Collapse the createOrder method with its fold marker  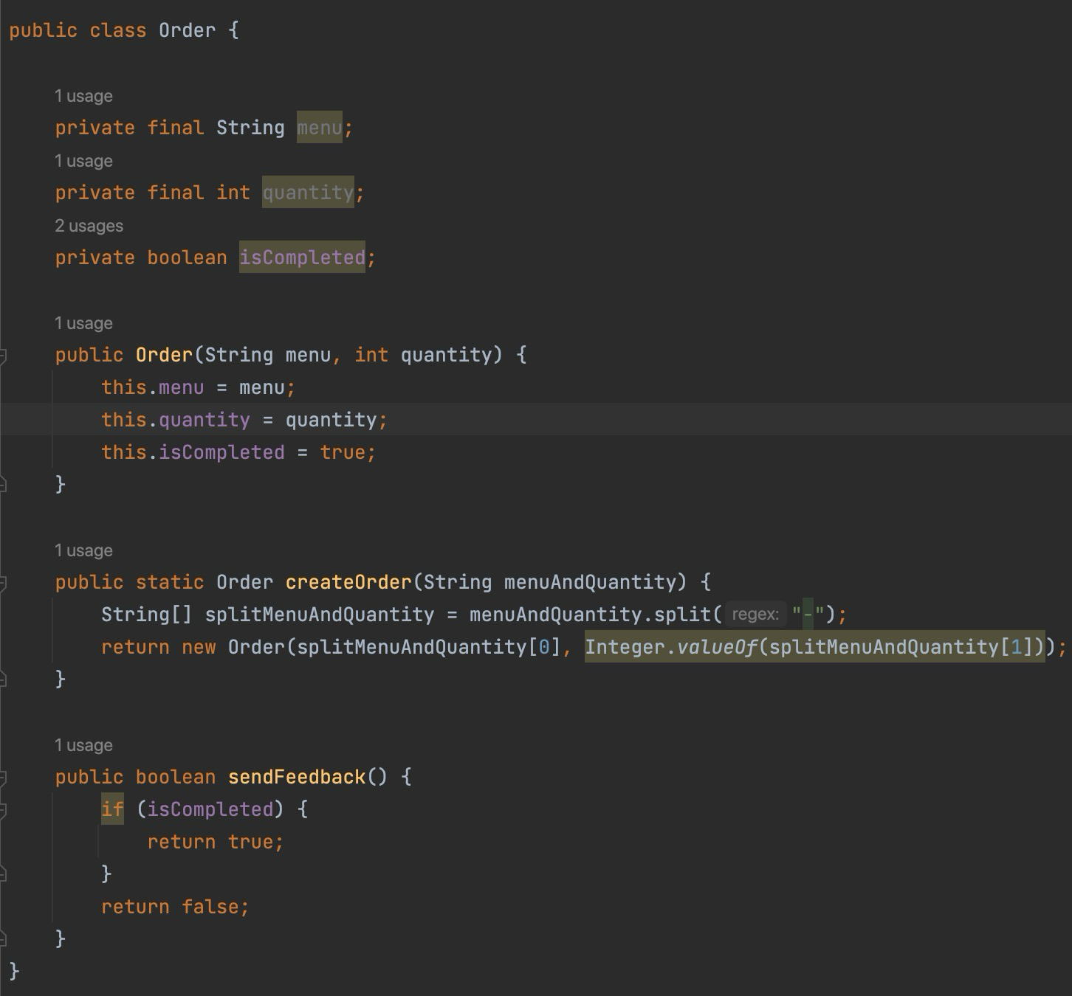pos(3,583)
